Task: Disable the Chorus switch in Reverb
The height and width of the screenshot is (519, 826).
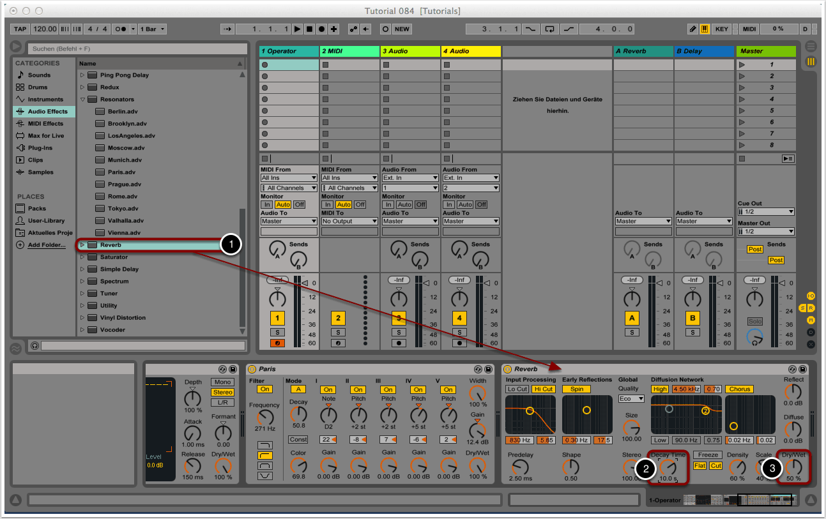Action: (x=740, y=389)
